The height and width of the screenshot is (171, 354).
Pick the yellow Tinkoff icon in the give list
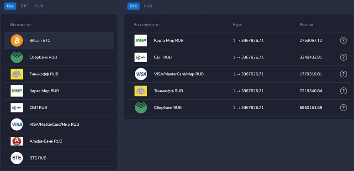(x=17, y=74)
